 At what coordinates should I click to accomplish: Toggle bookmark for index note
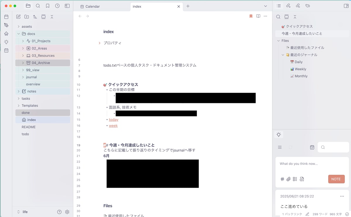(251, 16)
